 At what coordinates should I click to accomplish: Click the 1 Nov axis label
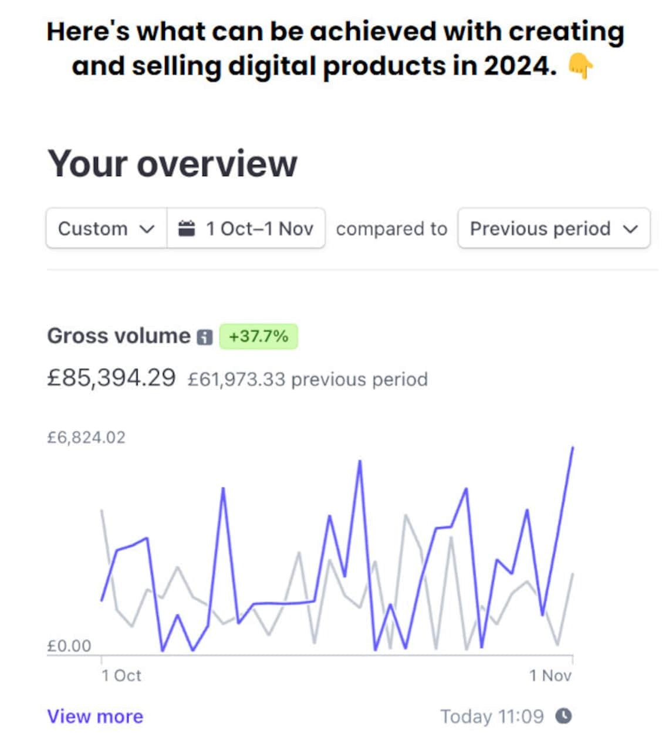(550, 675)
